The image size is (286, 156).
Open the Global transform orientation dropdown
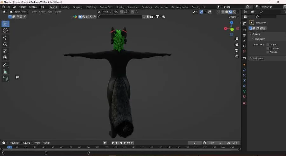coord(105,12)
